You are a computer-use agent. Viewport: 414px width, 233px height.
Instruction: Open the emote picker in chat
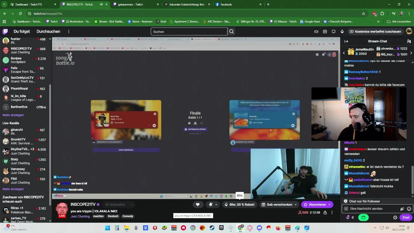tap(409, 209)
